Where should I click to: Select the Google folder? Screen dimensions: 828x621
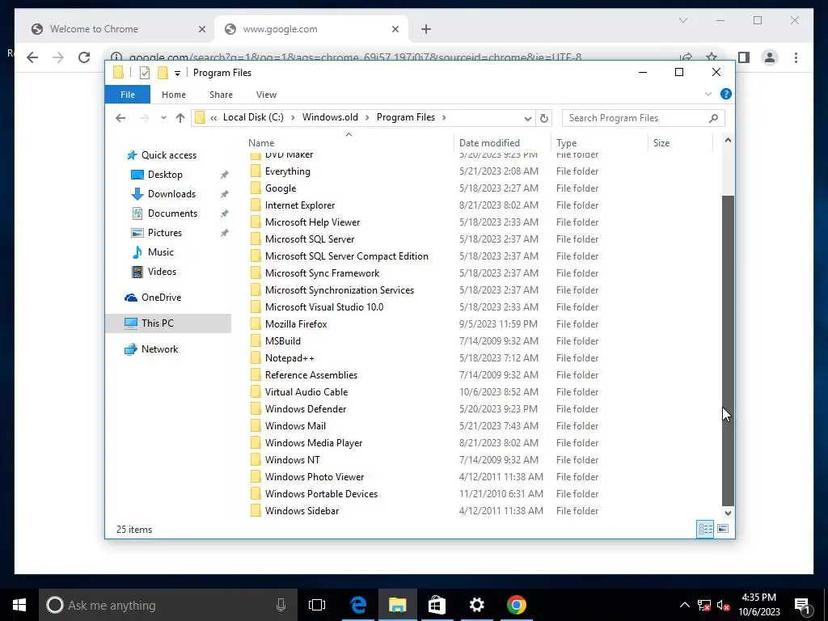(281, 188)
